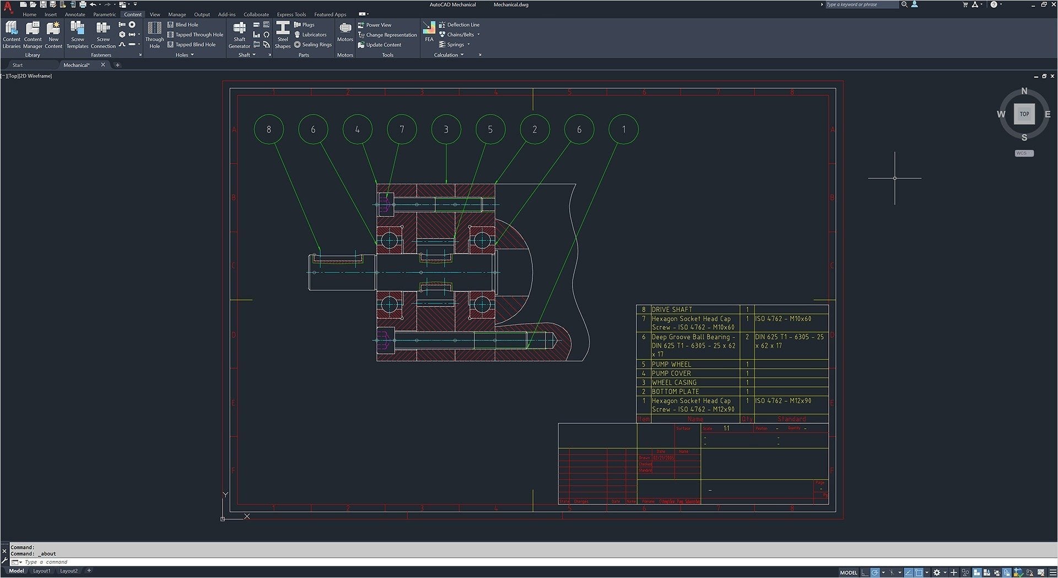The height and width of the screenshot is (578, 1058).
Task: Open the Shaft Generator
Action: [x=239, y=35]
